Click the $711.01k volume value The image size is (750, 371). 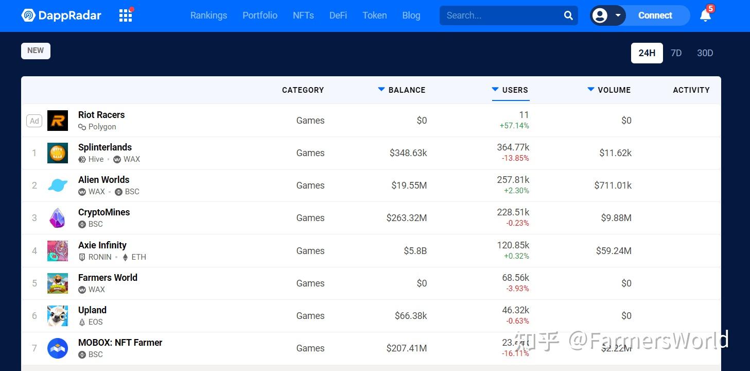tap(613, 185)
